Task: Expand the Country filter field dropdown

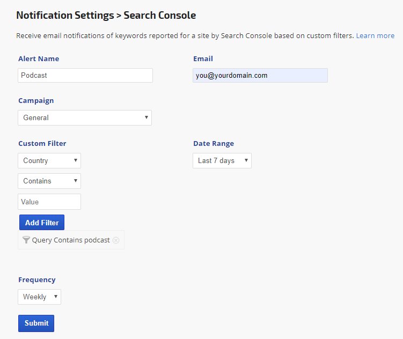Action: [x=49, y=160]
